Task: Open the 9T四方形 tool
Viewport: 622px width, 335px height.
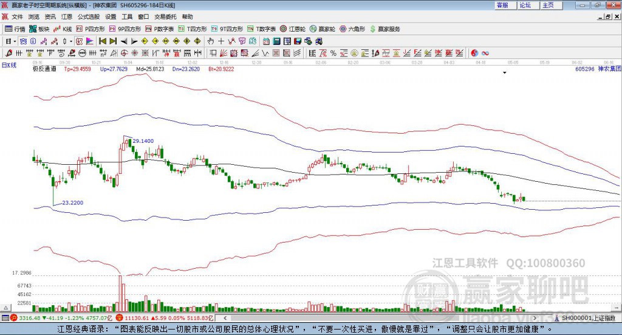Action: 227,29
